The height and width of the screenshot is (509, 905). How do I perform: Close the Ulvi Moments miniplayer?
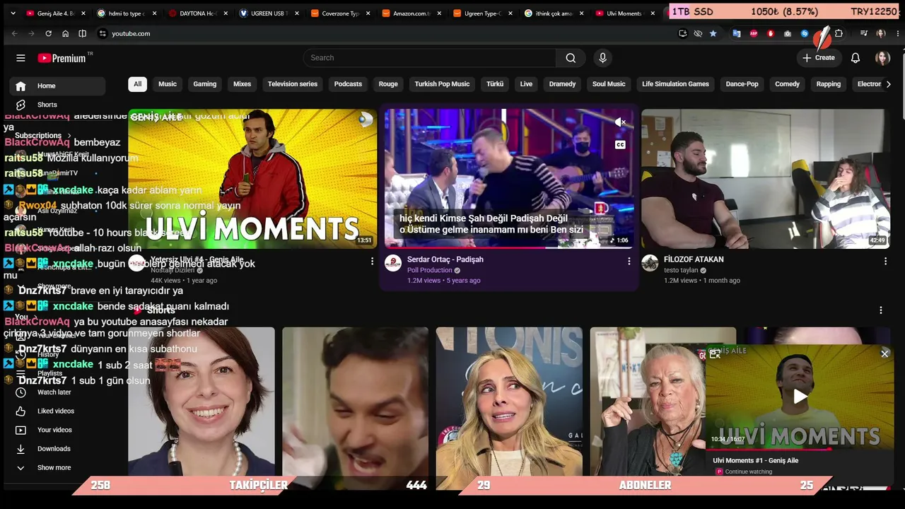(x=884, y=353)
